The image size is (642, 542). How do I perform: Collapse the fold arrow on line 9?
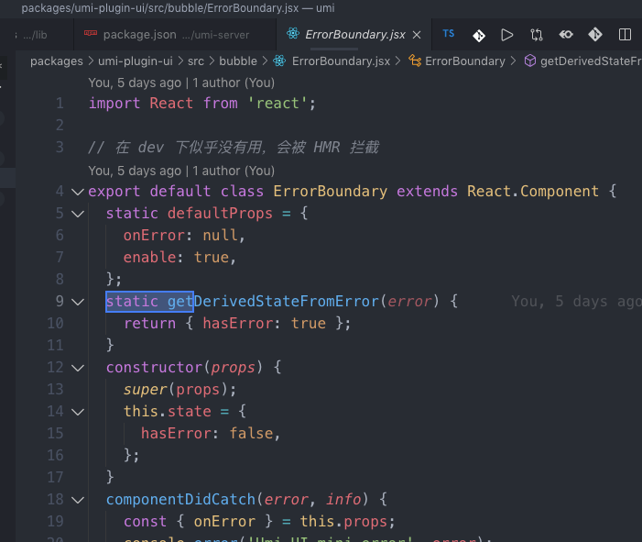[x=78, y=302]
